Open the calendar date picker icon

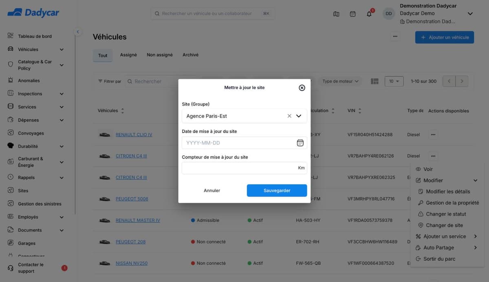(300, 143)
